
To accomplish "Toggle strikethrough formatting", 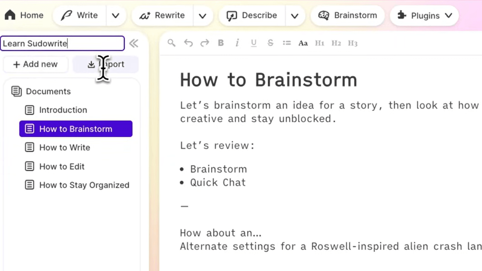I will 270,43.
